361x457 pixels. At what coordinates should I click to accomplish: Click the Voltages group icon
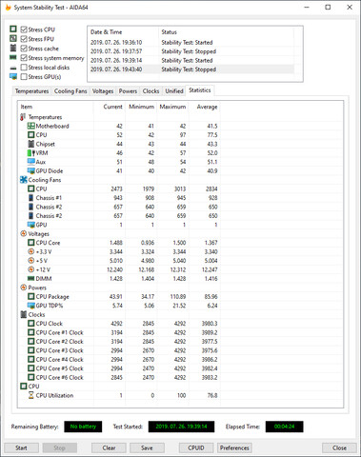pyautogui.click(x=23, y=234)
